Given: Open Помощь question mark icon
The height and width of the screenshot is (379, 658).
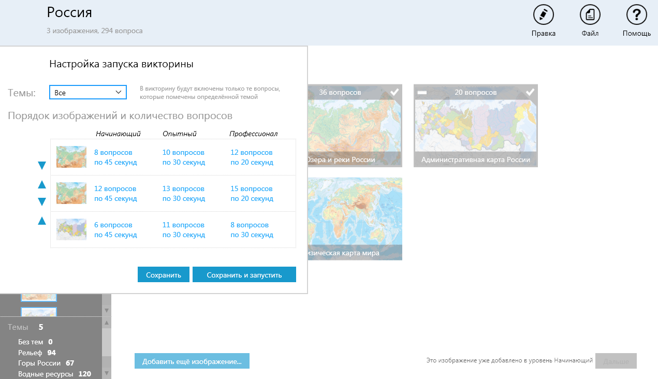Looking at the screenshot, I should tap(636, 15).
